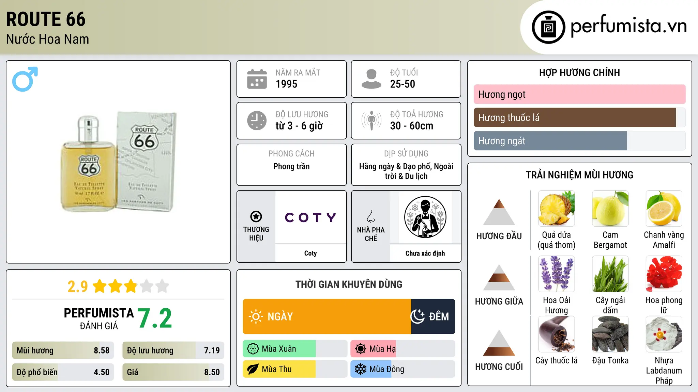The width and height of the screenshot is (698, 392).
Task: Click the nose icon above Nhà pha chế
Action: (x=371, y=216)
